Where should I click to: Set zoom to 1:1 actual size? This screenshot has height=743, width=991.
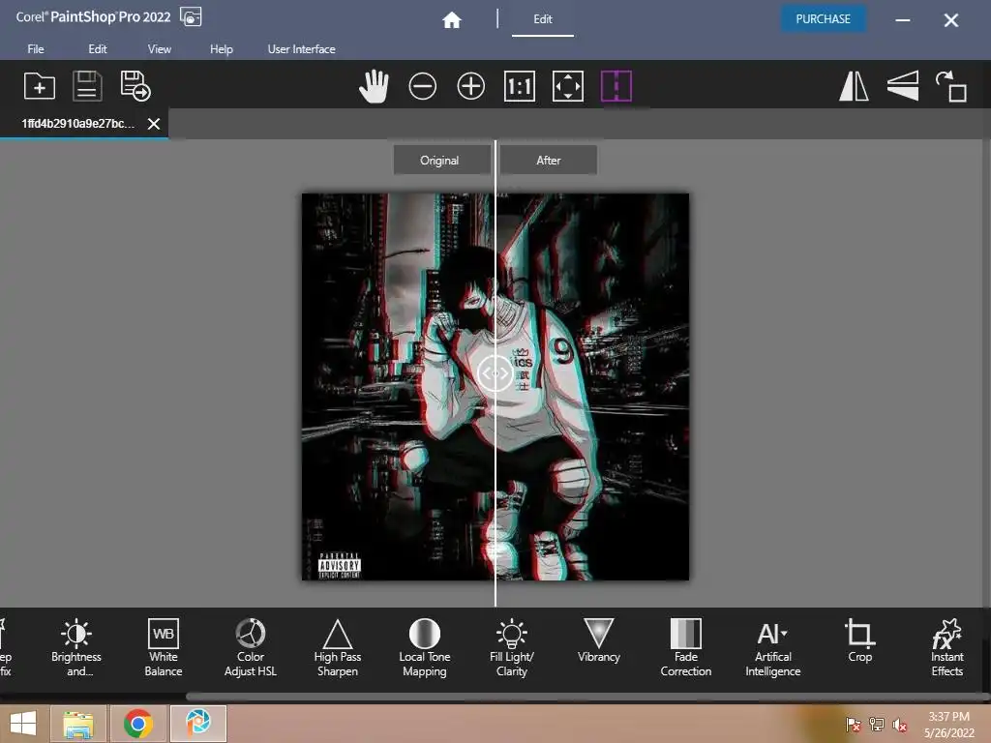coord(520,86)
